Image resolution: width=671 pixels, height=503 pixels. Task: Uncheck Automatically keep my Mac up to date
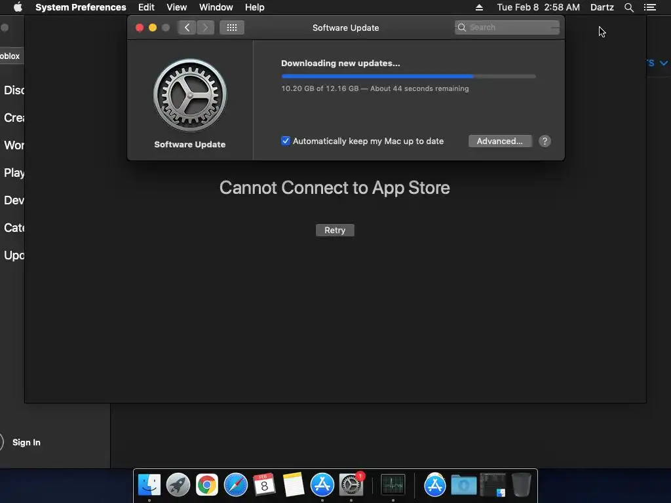(286, 141)
